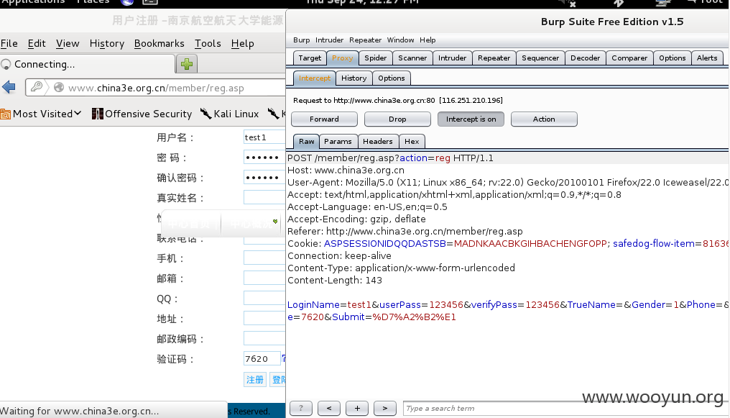Forward the intercepted request

point(324,119)
